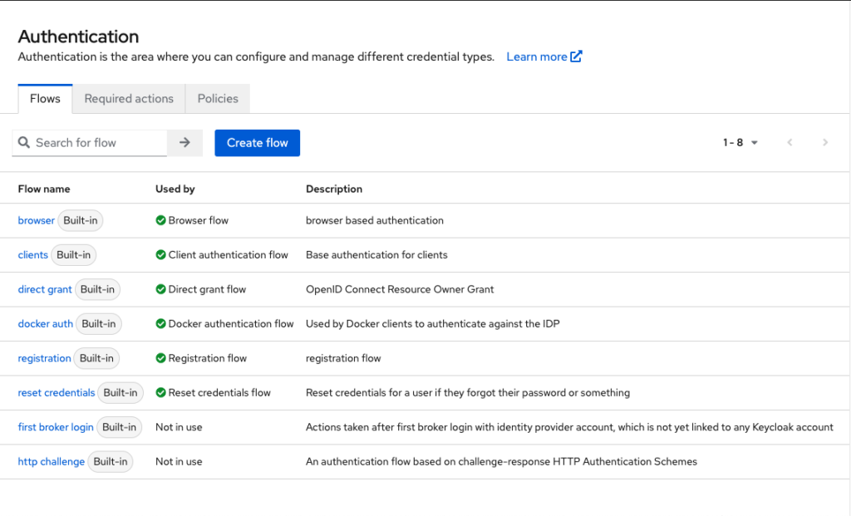This screenshot has width=851, height=516.
Task: Click green check icon for Browser flow
Action: [x=160, y=221]
